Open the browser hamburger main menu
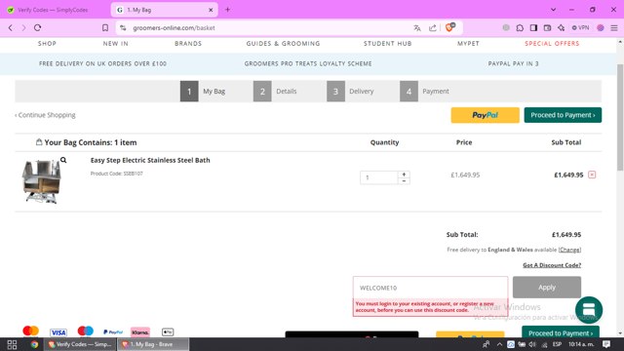Viewport: 624px width, 351px height. [614, 28]
